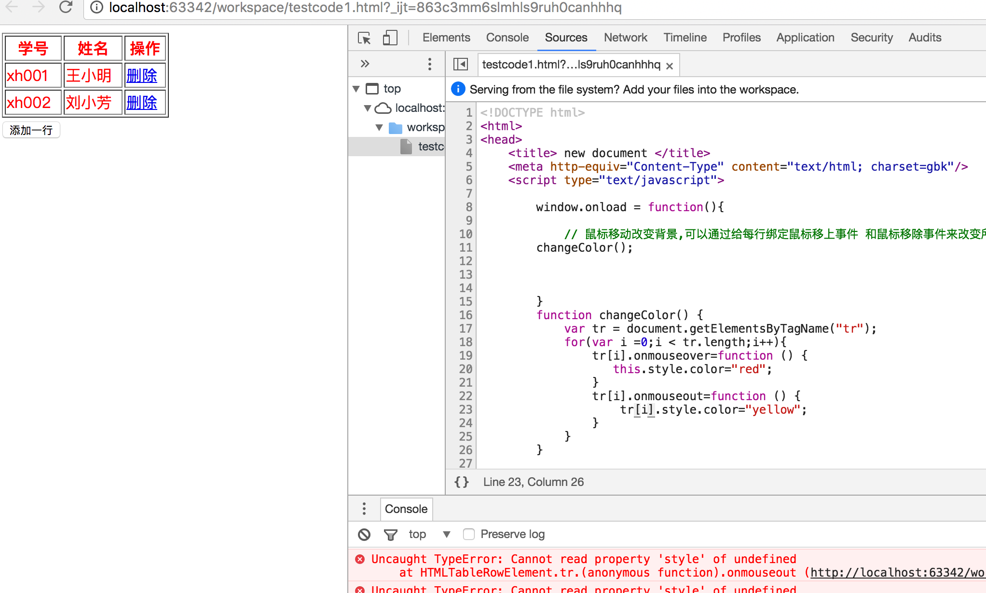Toggle device toolbar icon
The image size is (986, 593).
click(x=390, y=38)
